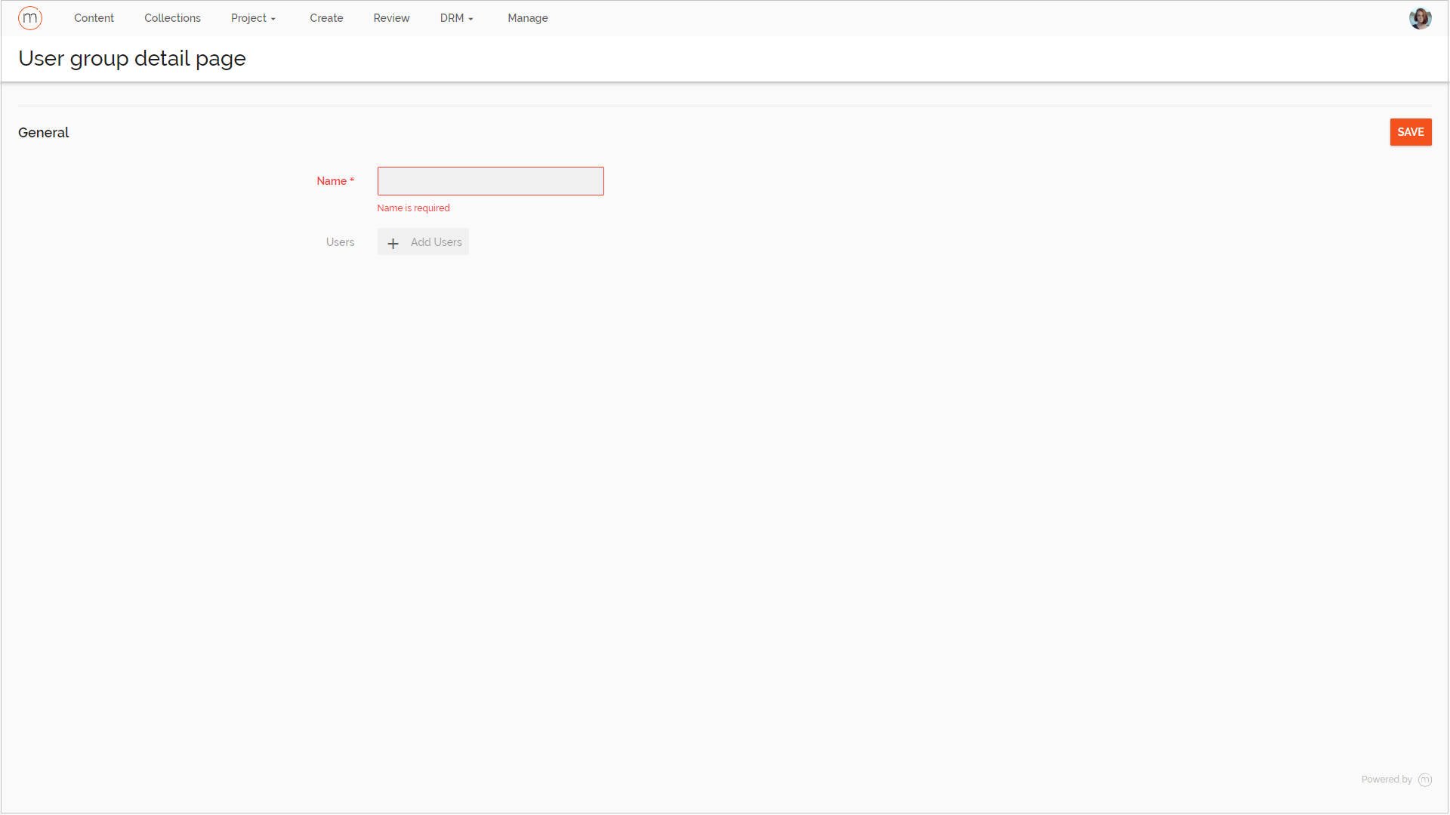1450x815 pixels.
Task: Click the red Name label
Action: [332, 181]
